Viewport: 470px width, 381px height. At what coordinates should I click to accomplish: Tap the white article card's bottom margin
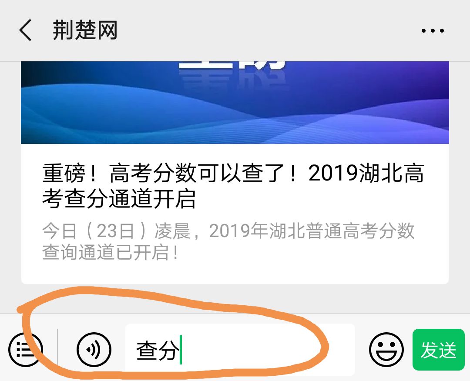coord(235,274)
